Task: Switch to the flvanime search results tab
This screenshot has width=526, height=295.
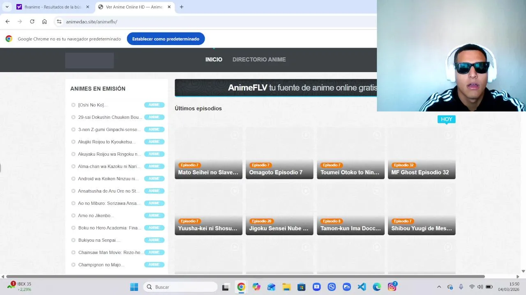Action: click(x=53, y=7)
